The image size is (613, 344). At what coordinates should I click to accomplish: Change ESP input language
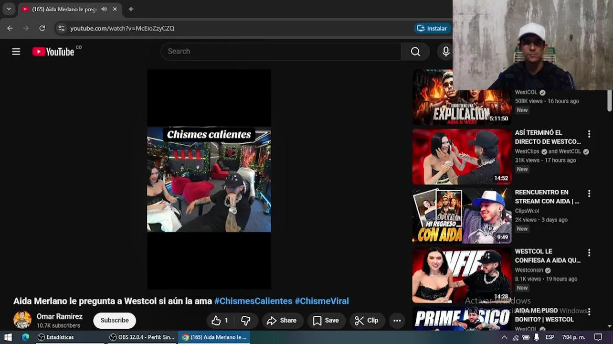(550, 337)
